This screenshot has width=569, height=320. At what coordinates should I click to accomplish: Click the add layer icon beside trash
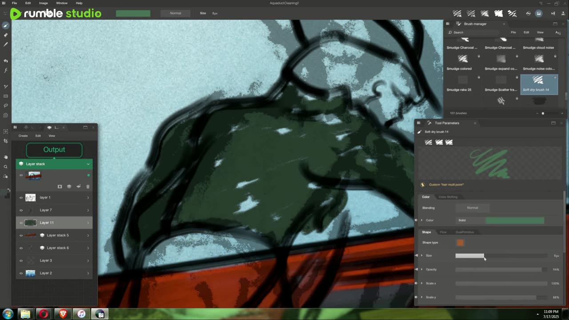coord(78,187)
